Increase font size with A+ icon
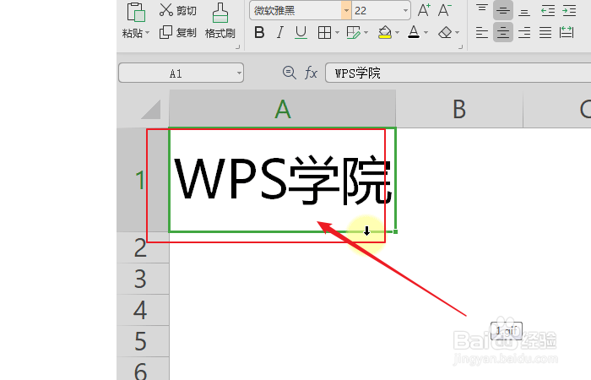Screen dimensions: 591x380 coord(424,10)
